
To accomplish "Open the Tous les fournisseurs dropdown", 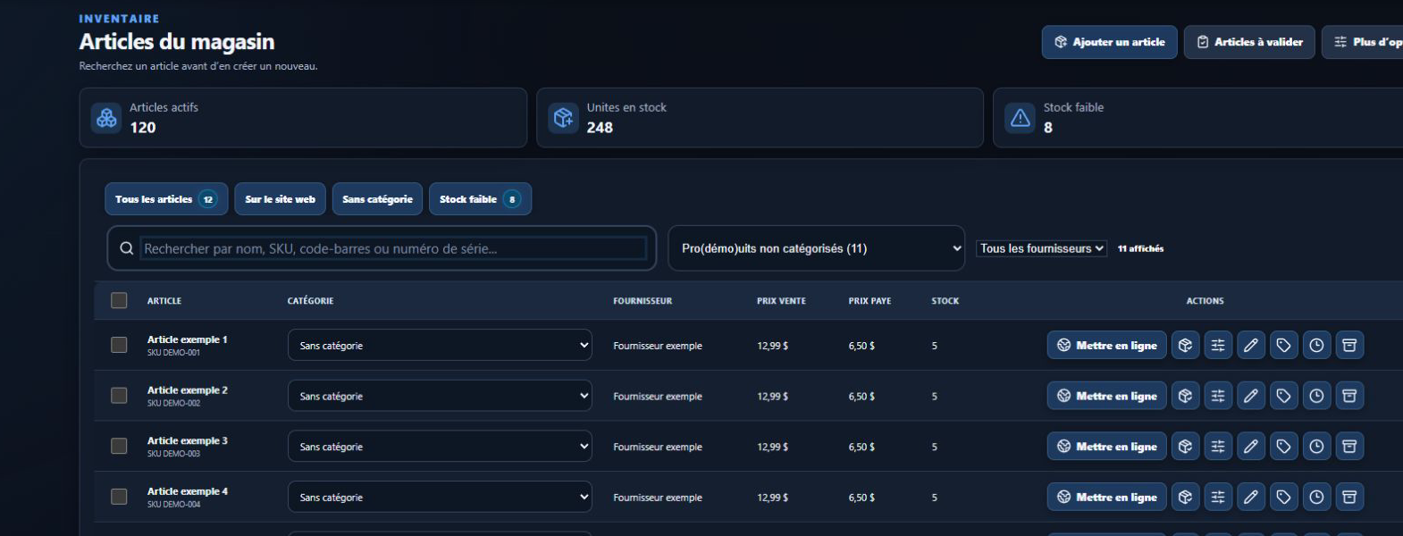I will pos(1042,248).
